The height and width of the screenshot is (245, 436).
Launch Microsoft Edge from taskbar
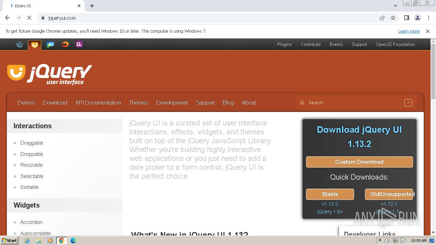[73, 241]
